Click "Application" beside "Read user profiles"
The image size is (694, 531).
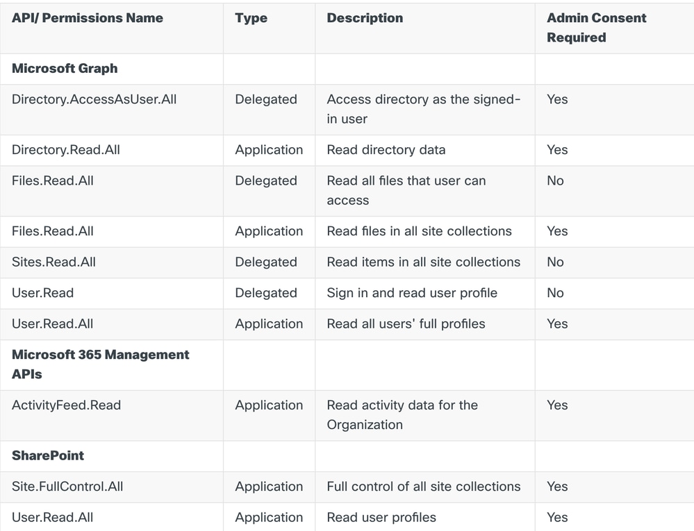pos(269,518)
